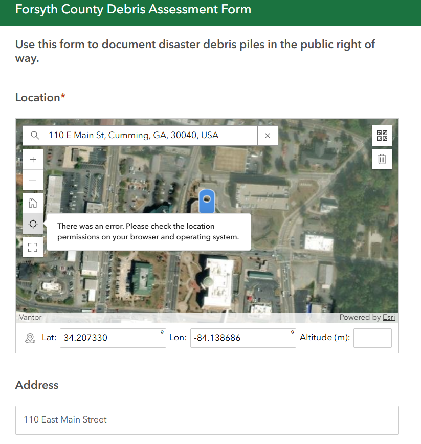Expand the map to fullscreen
Screen dimensions: 421x444
[x=33, y=247]
